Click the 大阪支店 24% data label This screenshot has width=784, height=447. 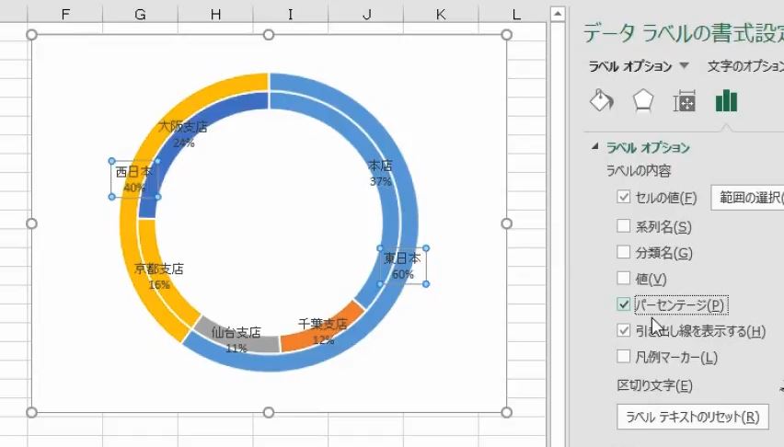(x=183, y=134)
